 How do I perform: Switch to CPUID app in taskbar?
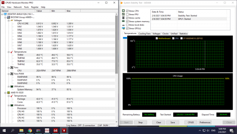point(47,130)
